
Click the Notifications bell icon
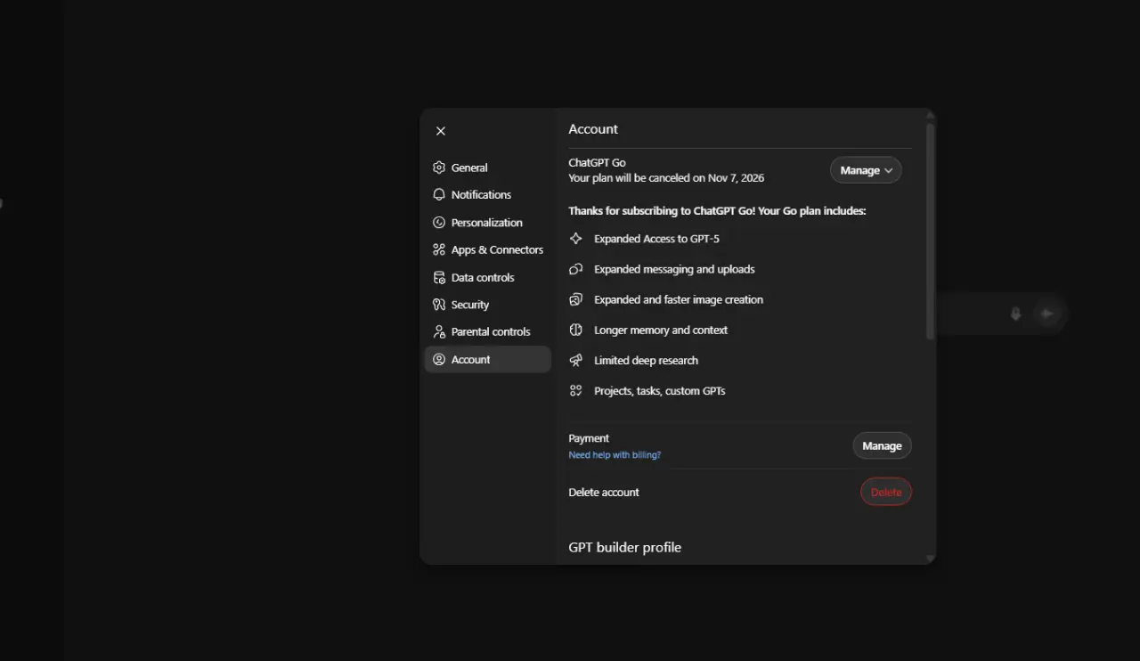[439, 194]
